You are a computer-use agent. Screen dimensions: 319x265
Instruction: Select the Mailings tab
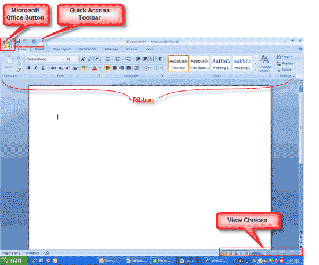point(111,49)
